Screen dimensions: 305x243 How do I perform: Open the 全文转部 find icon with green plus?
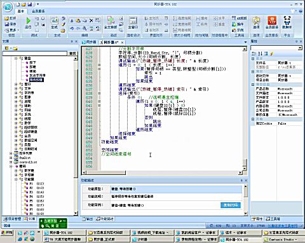(x=111, y=20)
